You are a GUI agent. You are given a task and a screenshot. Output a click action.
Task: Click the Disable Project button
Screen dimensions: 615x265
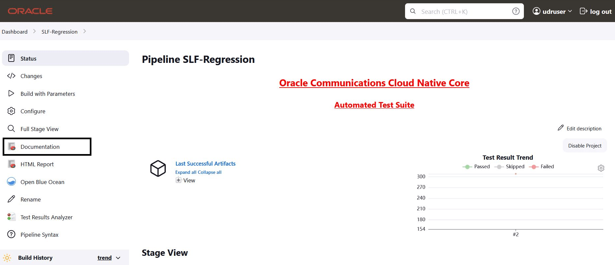click(x=585, y=146)
